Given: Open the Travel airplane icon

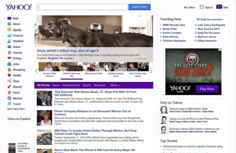Looking at the screenshot, I should pos(9,104).
